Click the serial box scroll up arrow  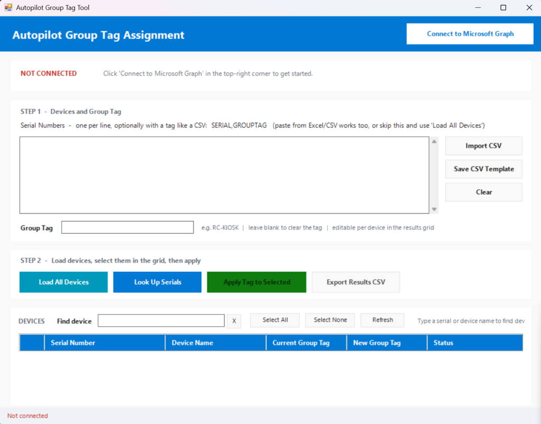pos(434,142)
